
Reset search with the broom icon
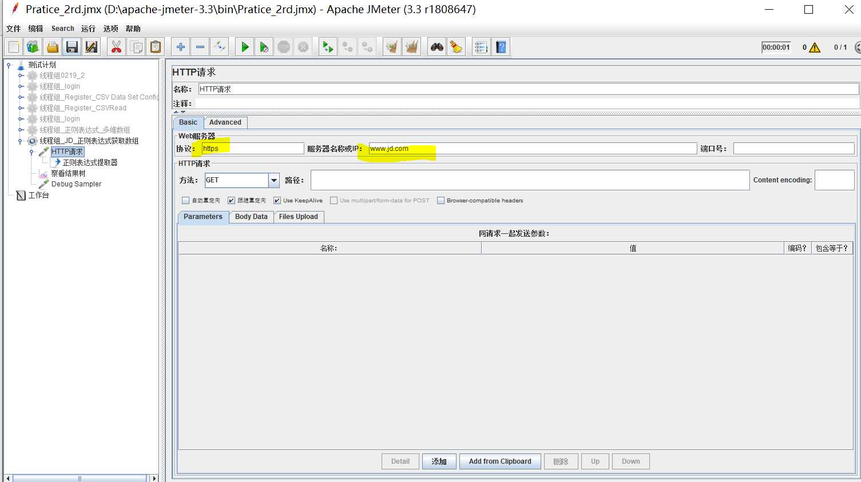pyautogui.click(x=456, y=47)
